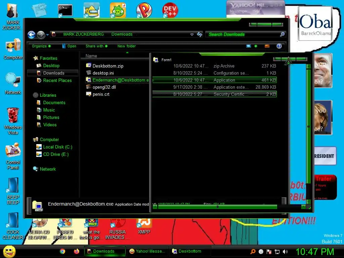Screen dimensions: 344x258
Task: Switch to Deskbottom taskbar button
Action: (190, 251)
